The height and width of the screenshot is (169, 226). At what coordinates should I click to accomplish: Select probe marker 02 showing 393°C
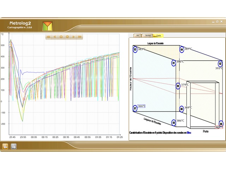220,64
